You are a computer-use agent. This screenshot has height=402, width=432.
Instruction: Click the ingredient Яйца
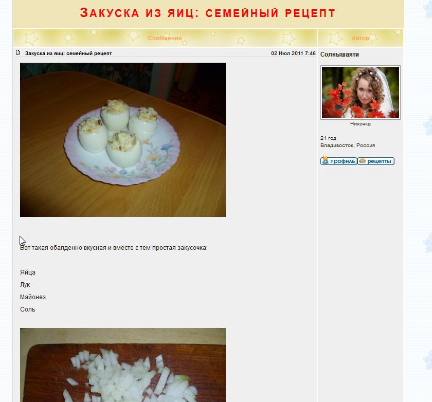click(x=28, y=272)
